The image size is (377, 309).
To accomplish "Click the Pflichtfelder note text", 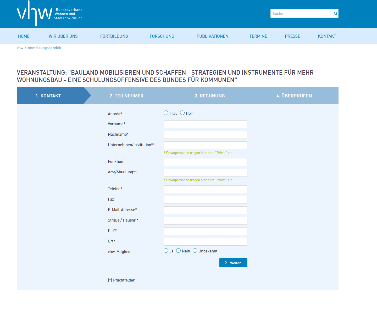I will 121,280.
